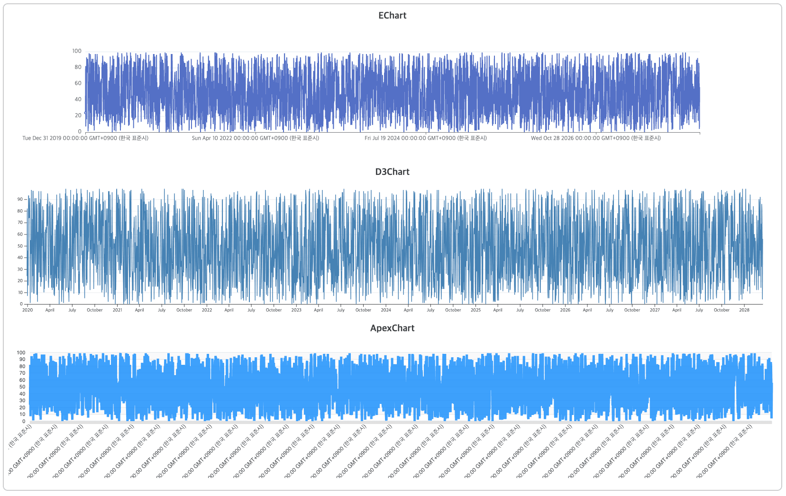
Task: Click the 2020 label on D3Chart x-axis
Action: [27, 310]
